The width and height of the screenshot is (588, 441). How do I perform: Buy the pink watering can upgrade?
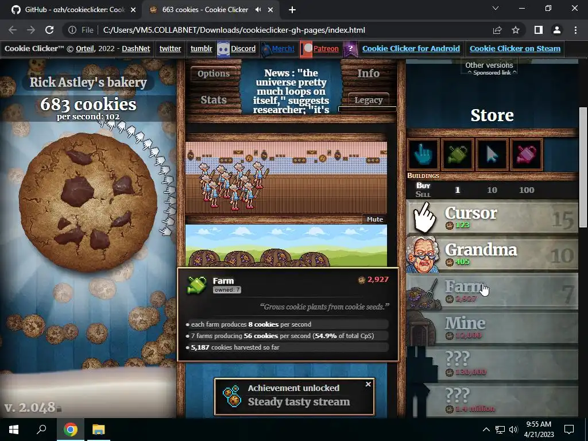tap(527, 154)
